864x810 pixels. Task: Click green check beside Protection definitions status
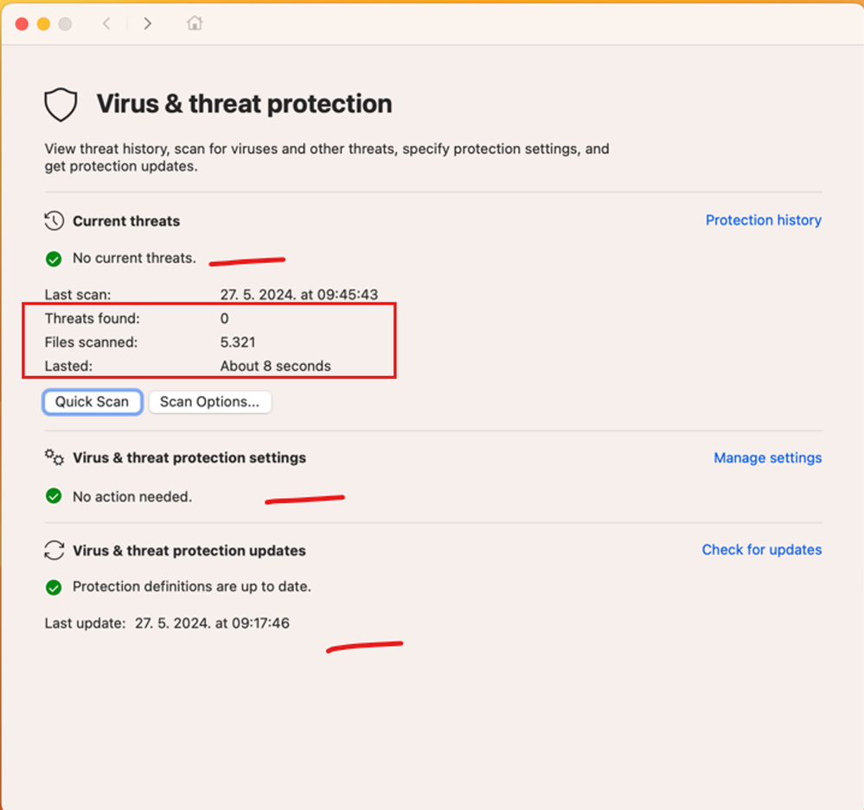click(x=54, y=587)
